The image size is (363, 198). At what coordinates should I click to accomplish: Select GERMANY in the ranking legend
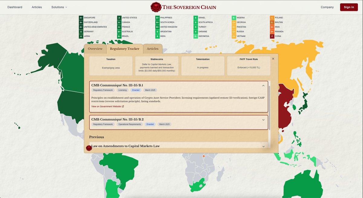click(x=89, y=32)
